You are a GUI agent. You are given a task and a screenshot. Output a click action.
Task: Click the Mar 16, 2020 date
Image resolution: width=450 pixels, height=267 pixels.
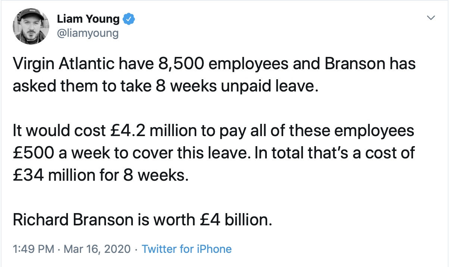point(97,249)
